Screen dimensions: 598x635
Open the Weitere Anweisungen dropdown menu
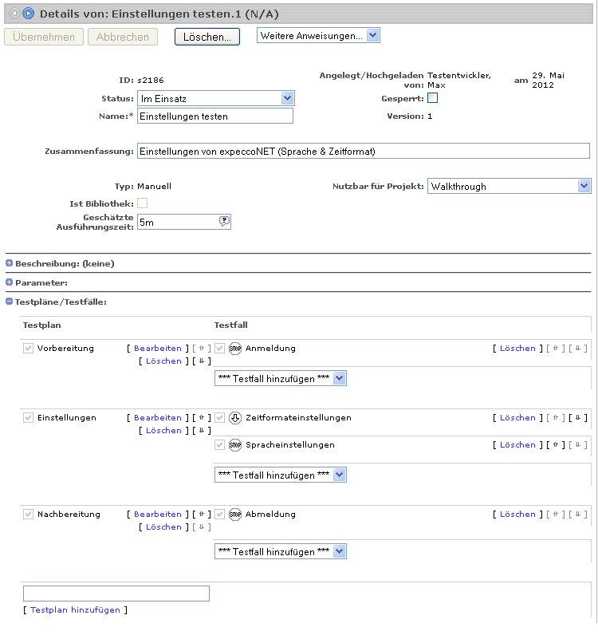(x=318, y=35)
